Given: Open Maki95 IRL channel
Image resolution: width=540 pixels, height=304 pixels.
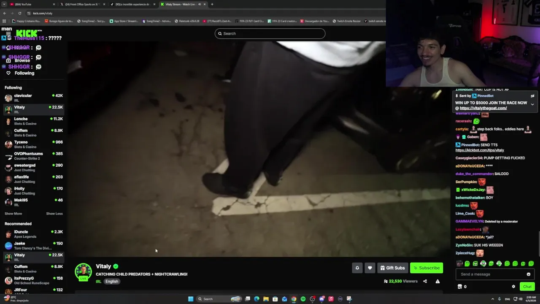Looking at the screenshot, I should (x=34, y=202).
